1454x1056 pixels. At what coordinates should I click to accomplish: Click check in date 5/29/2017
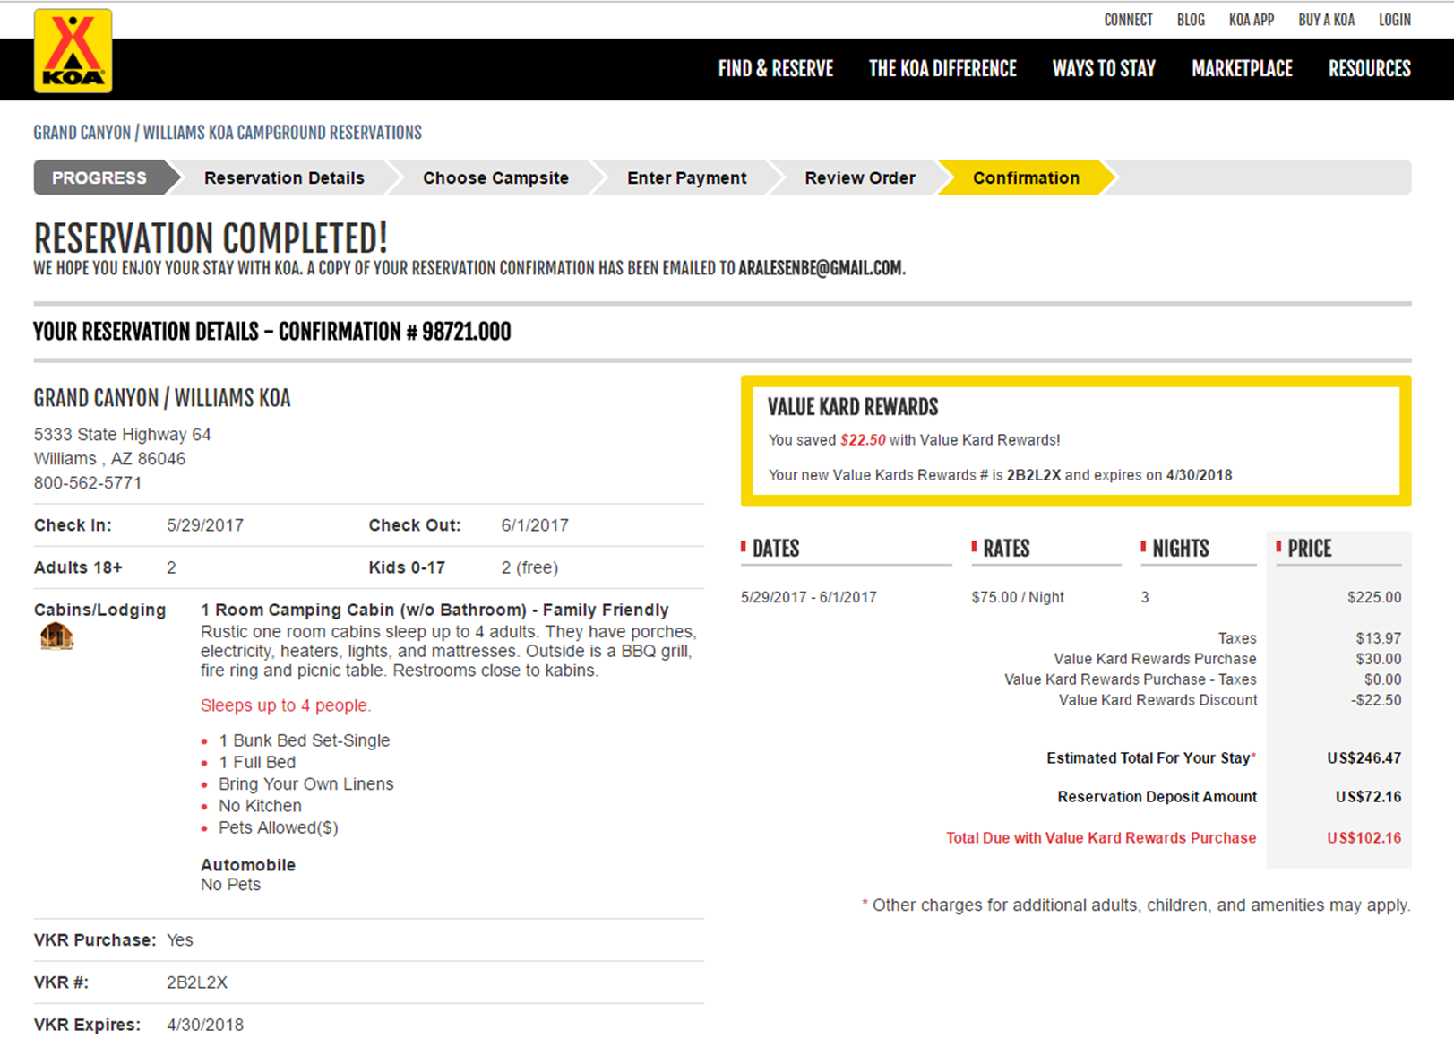click(x=204, y=525)
